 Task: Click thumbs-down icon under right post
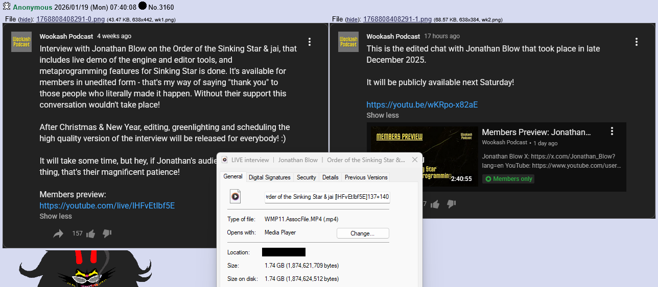click(451, 204)
